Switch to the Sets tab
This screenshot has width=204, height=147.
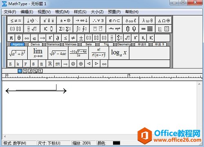pos(89,44)
